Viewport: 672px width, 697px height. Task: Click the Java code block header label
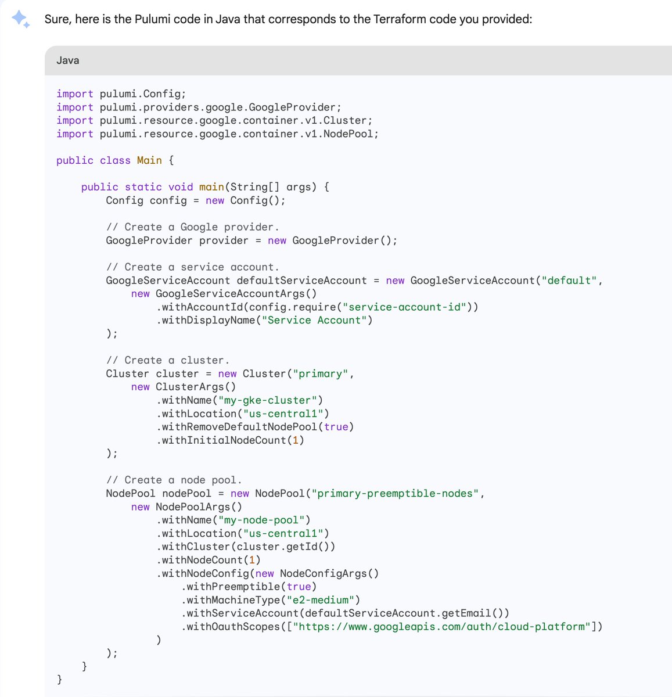pyautogui.click(x=68, y=60)
